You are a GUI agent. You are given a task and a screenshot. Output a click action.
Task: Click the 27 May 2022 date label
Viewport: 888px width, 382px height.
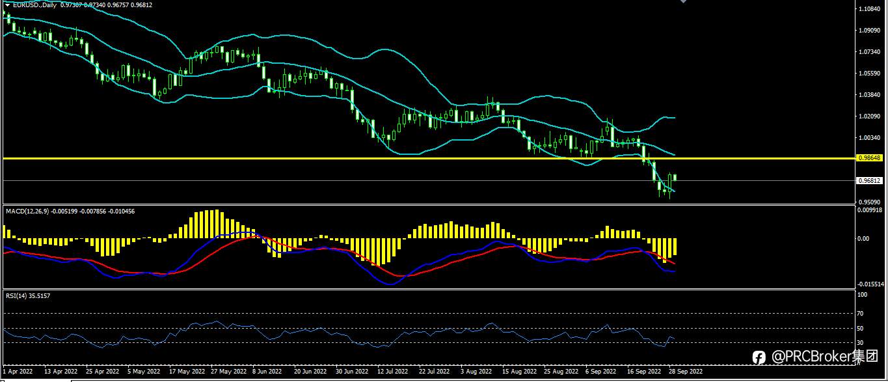click(x=228, y=372)
